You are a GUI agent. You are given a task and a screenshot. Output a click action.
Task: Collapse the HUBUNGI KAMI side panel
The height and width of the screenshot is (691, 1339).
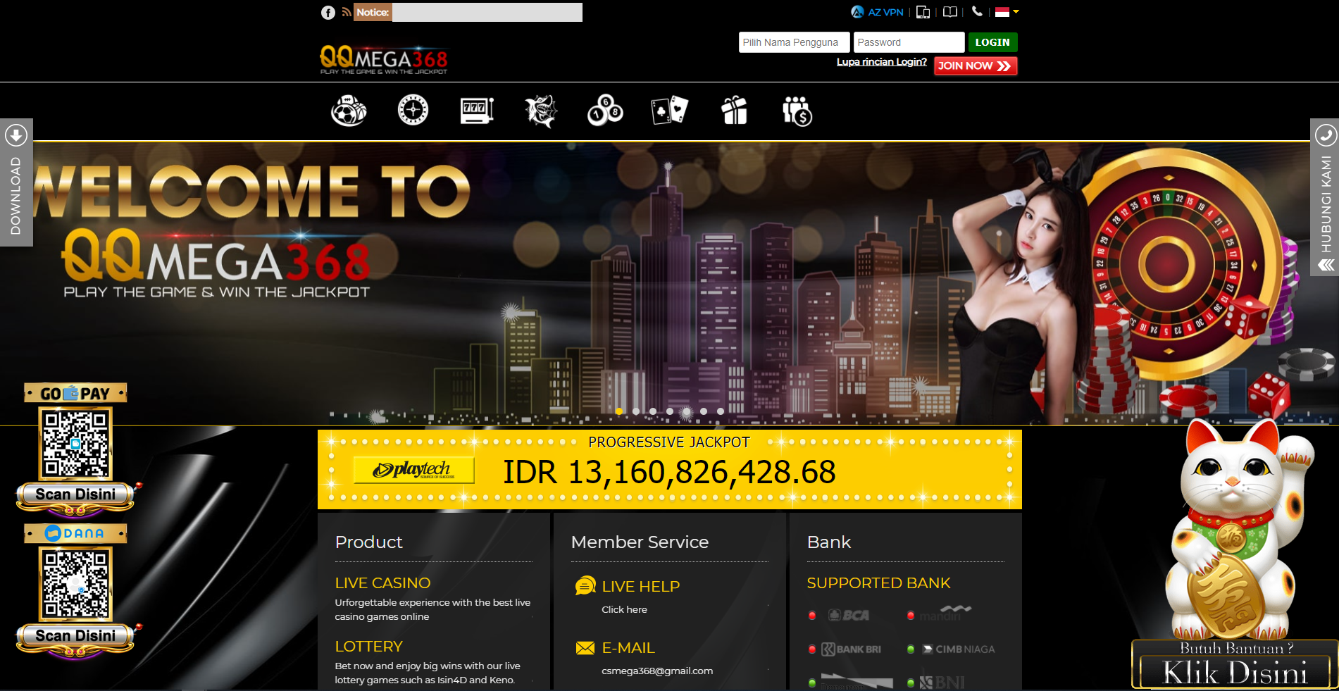[1326, 265]
